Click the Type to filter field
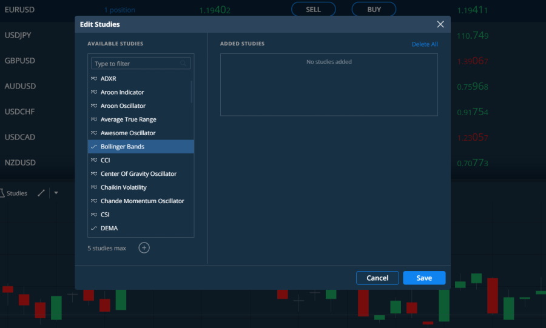Image resolution: width=546 pixels, height=328 pixels. 141,63
